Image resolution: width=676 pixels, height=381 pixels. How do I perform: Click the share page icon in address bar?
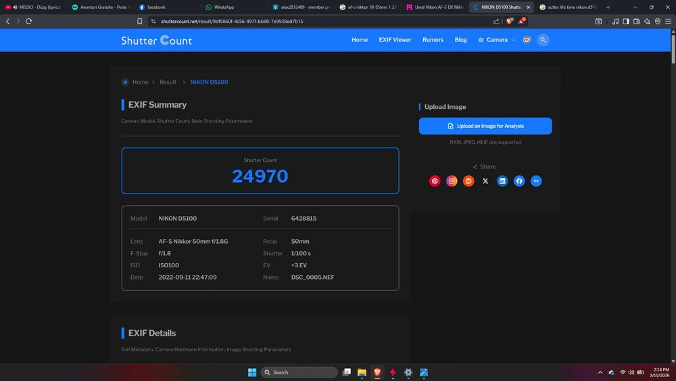[496, 21]
